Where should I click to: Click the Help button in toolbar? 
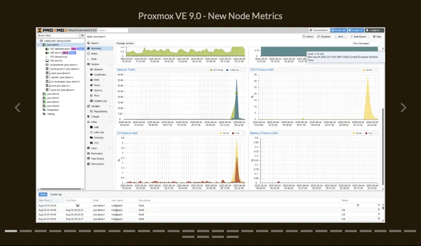[377, 37]
